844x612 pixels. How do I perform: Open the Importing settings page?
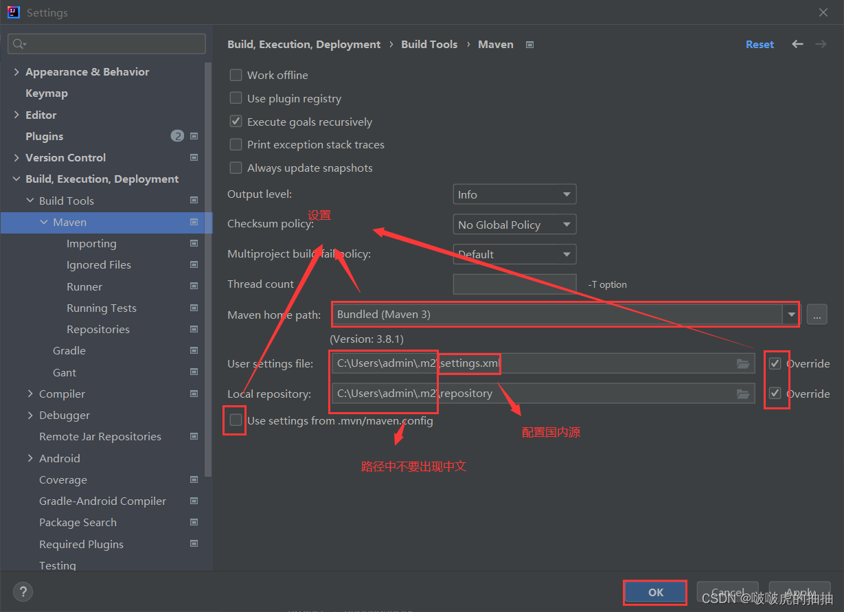[x=91, y=243]
